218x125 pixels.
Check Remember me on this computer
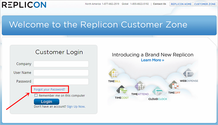pyautogui.click(x=36, y=95)
